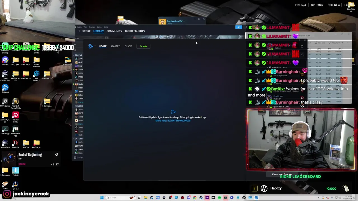Open the Help menu in Steam
This screenshot has width=358, height=201.
pyautogui.click(x=106, y=27)
